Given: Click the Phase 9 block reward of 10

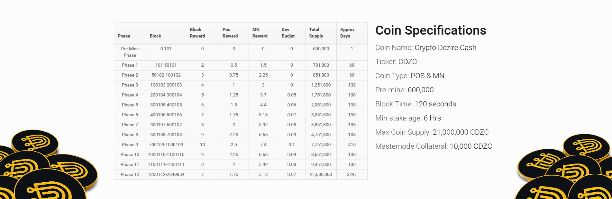Looking at the screenshot, I should [202, 145].
